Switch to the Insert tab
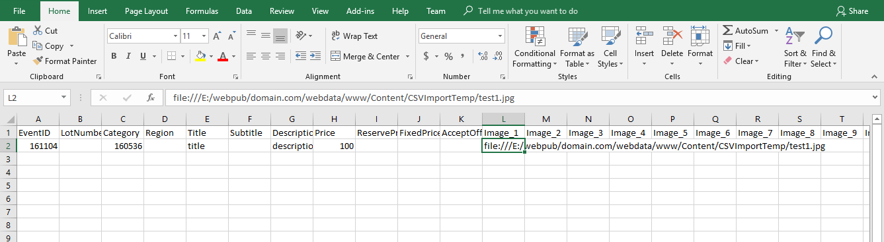Screen dimensions: 884x242 [98, 11]
